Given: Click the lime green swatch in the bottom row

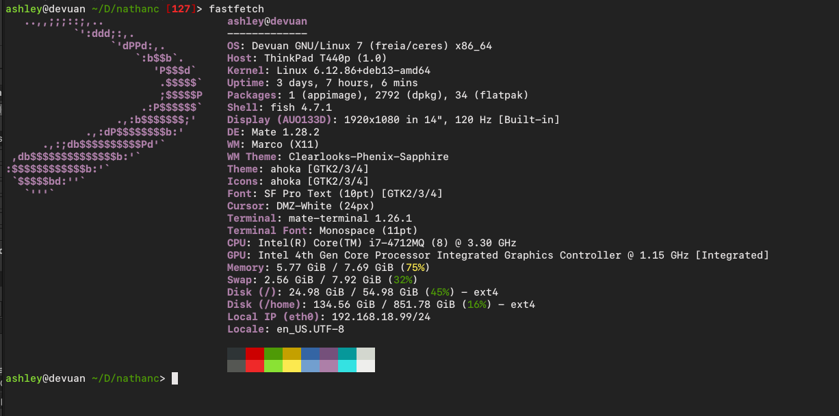Looking at the screenshot, I should tap(273, 366).
